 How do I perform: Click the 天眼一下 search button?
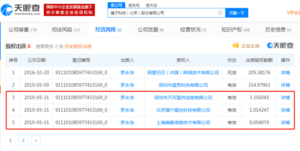click(237, 13)
